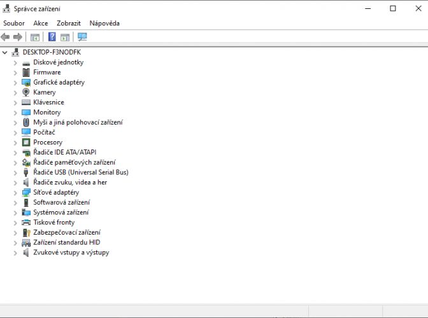The height and width of the screenshot is (318, 428).
Task: Click the Řadiče IDE ATA/ATAPI controller icon
Action: tap(26, 153)
